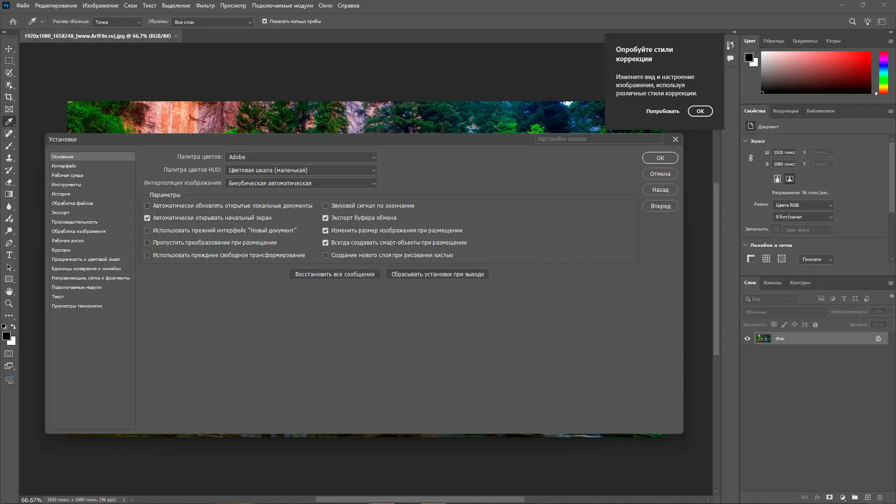Disable the Export Clipboard checkbox

(x=325, y=218)
